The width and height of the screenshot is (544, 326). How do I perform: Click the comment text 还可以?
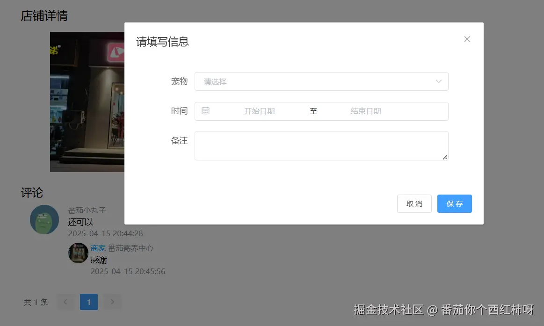click(x=80, y=222)
